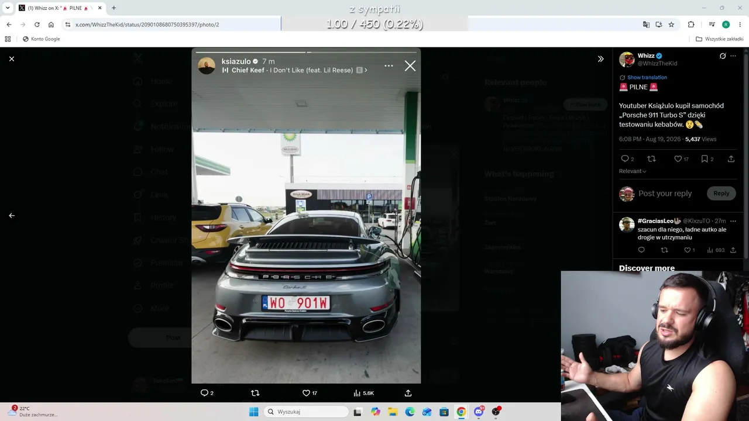Click the 5,437 Views count
Image resolution: width=749 pixels, height=421 pixels.
click(700, 139)
